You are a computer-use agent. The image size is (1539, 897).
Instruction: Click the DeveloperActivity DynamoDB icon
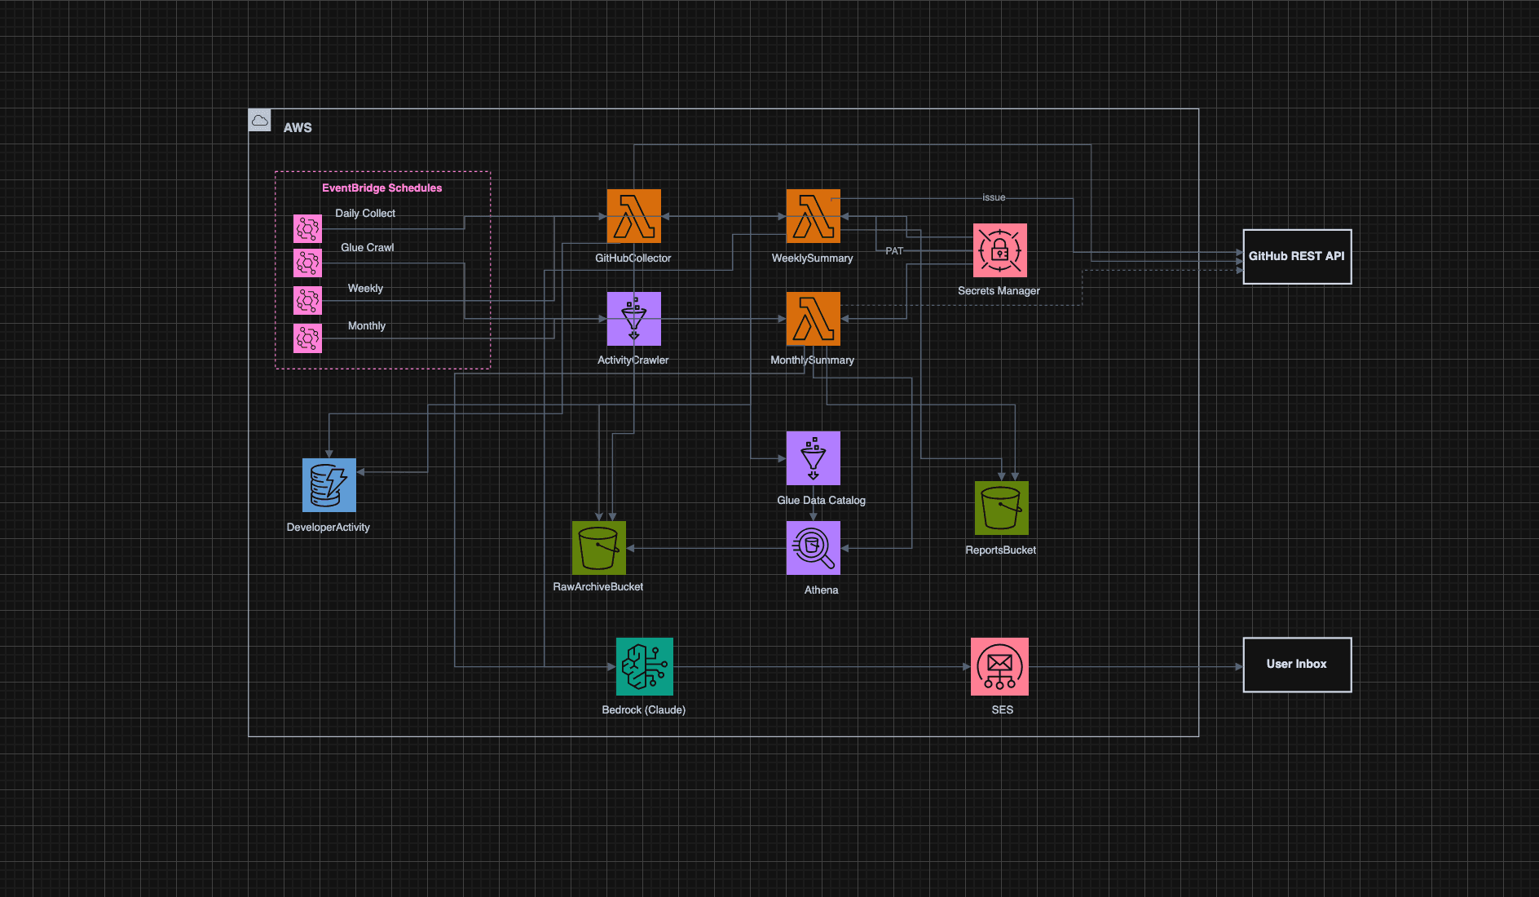pyautogui.click(x=329, y=485)
